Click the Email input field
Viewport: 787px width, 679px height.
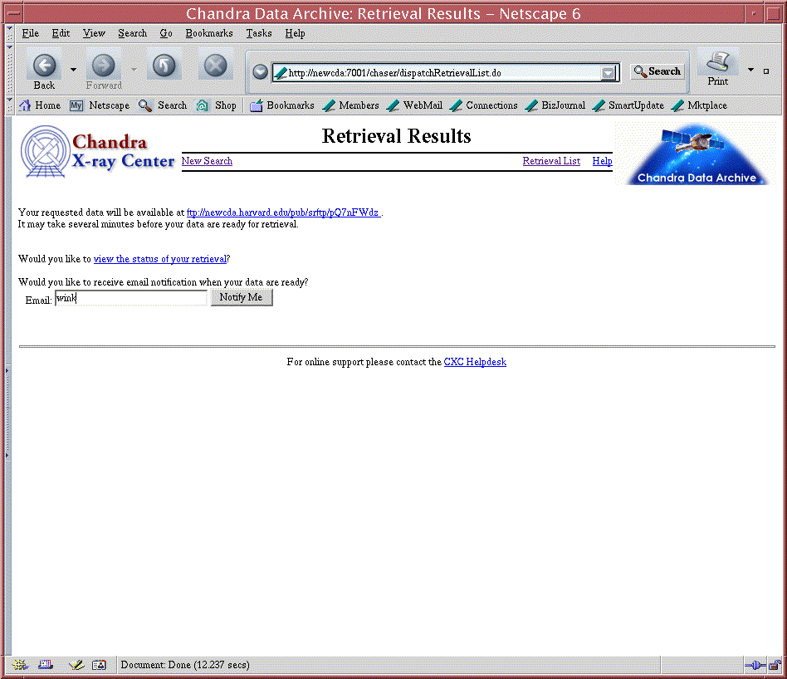(x=131, y=298)
